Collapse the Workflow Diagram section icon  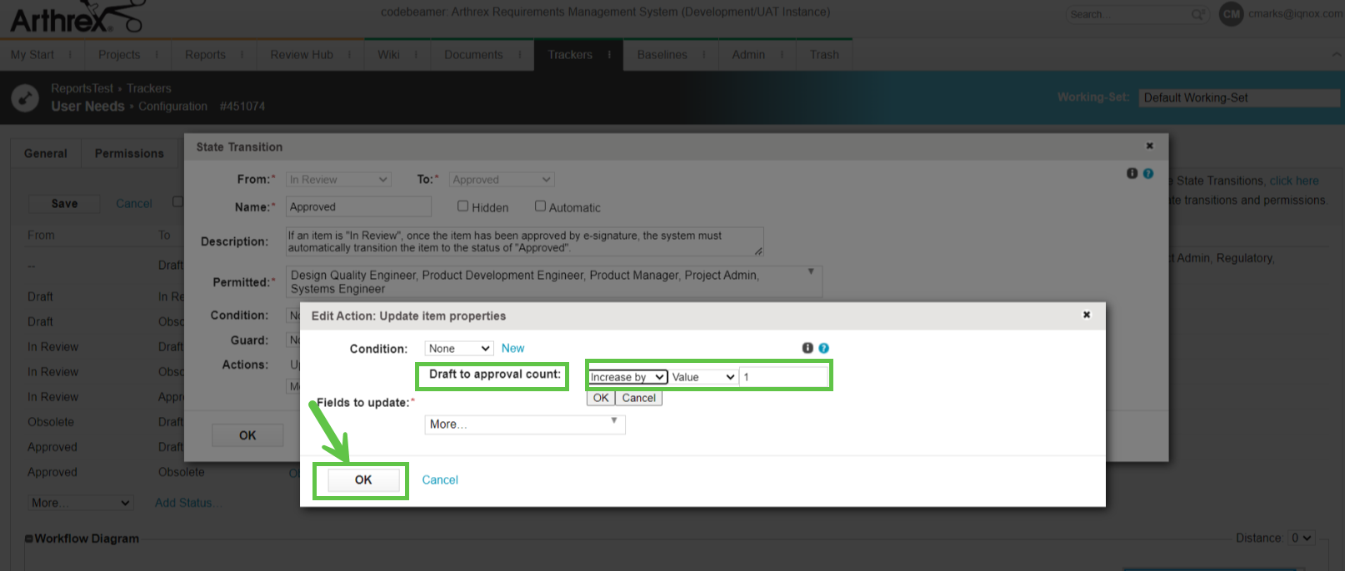(29, 539)
